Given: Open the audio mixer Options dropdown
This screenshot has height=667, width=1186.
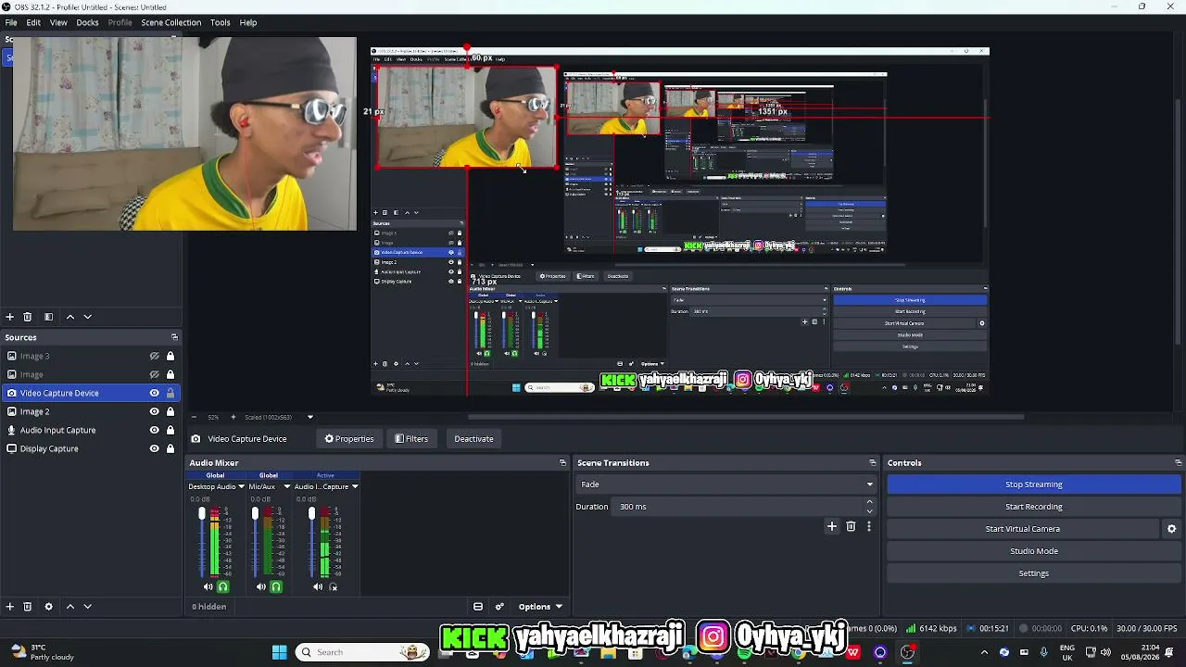Looking at the screenshot, I should 540,607.
